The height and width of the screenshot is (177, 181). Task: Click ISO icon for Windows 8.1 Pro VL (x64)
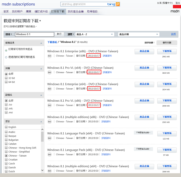(x=49, y=72)
